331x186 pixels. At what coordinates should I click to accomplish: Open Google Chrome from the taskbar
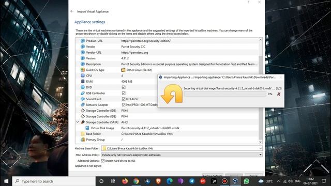pyautogui.click(x=136, y=181)
